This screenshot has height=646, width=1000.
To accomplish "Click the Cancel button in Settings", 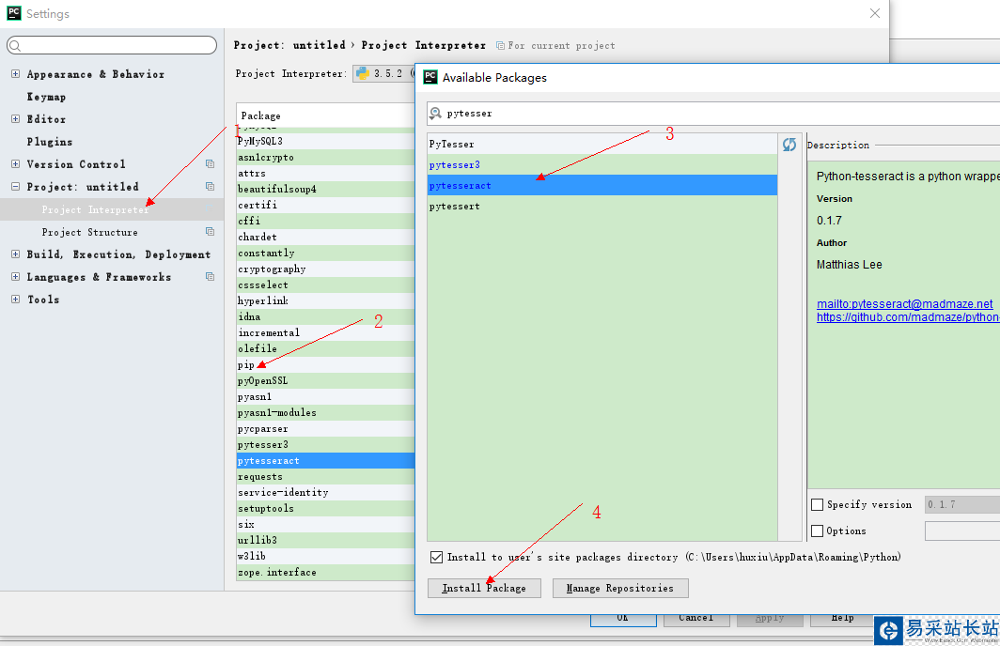I will (695, 618).
